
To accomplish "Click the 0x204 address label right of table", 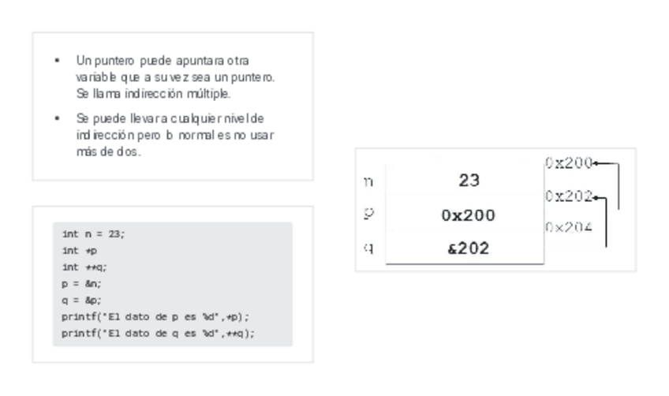I will tap(568, 228).
